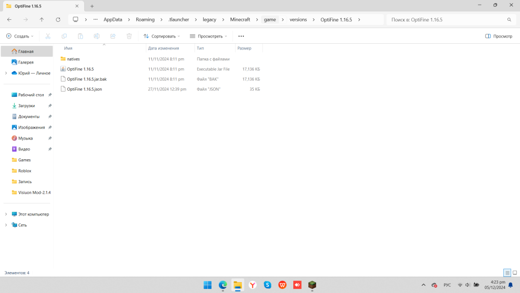Switch to large thumbnails view icon
Screen dimensions: 520x293
tap(515, 273)
